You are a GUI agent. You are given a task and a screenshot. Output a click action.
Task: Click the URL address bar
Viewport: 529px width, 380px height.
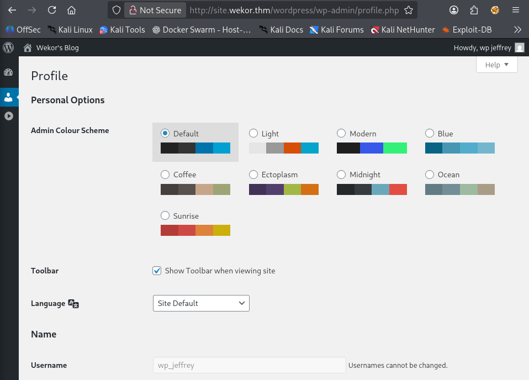[294, 10]
